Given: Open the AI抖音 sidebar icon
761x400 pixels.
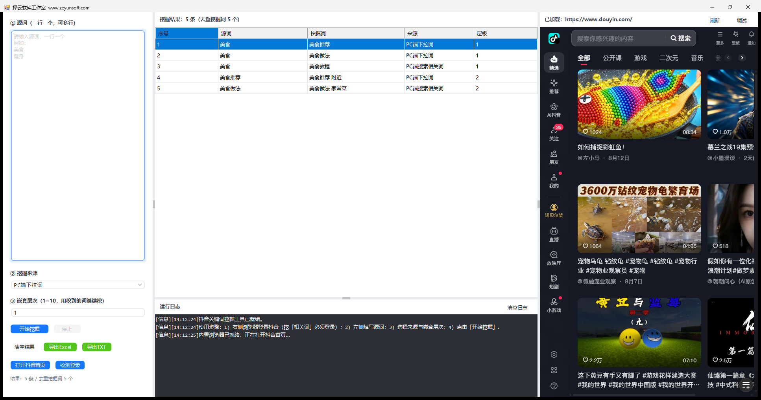Looking at the screenshot, I should 554,110.
